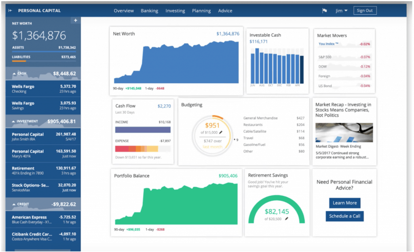Viewport: 414px width, 252px height.
Task: Click the Learn More button
Action: pos(344,203)
